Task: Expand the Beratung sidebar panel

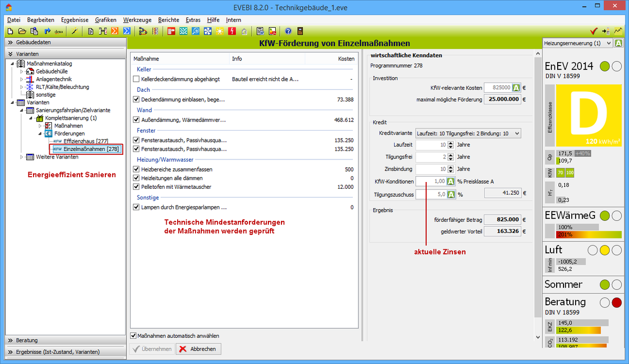Action: tap(66, 340)
